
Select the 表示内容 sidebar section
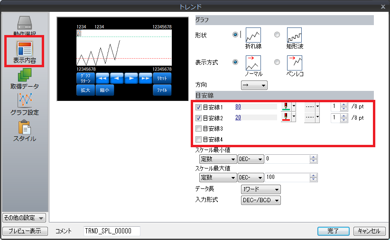click(x=25, y=52)
